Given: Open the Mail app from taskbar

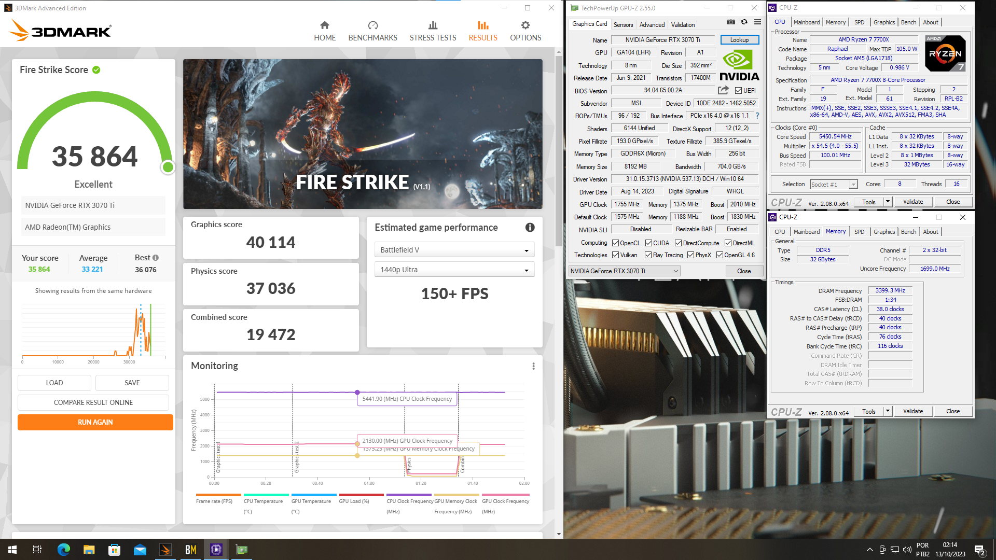Looking at the screenshot, I should pos(140,550).
